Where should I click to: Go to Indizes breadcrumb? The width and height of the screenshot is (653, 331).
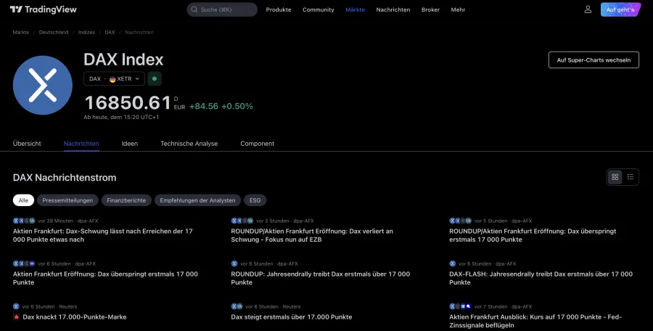[86, 32]
